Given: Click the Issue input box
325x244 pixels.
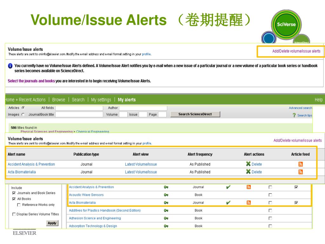Looking at the screenshot, I should 143,114.
